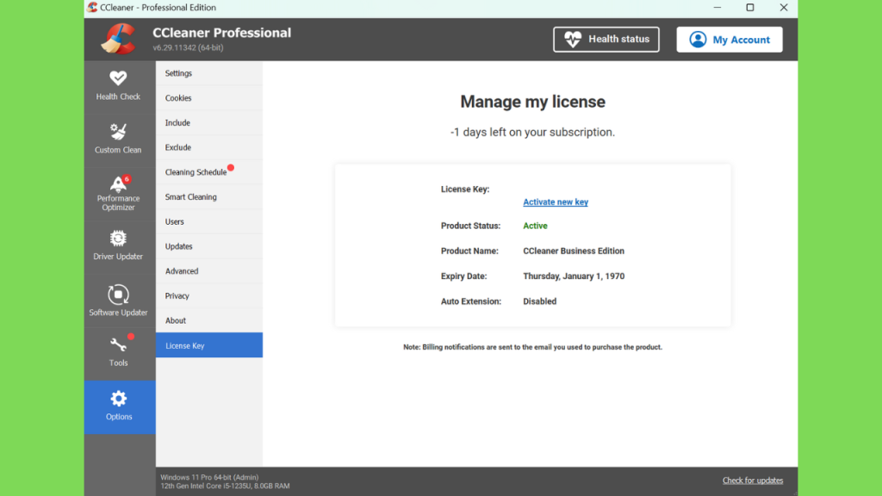Image resolution: width=882 pixels, height=496 pixels.
Task: Open the Smart Cleaning page
Action: coord(209,197)
